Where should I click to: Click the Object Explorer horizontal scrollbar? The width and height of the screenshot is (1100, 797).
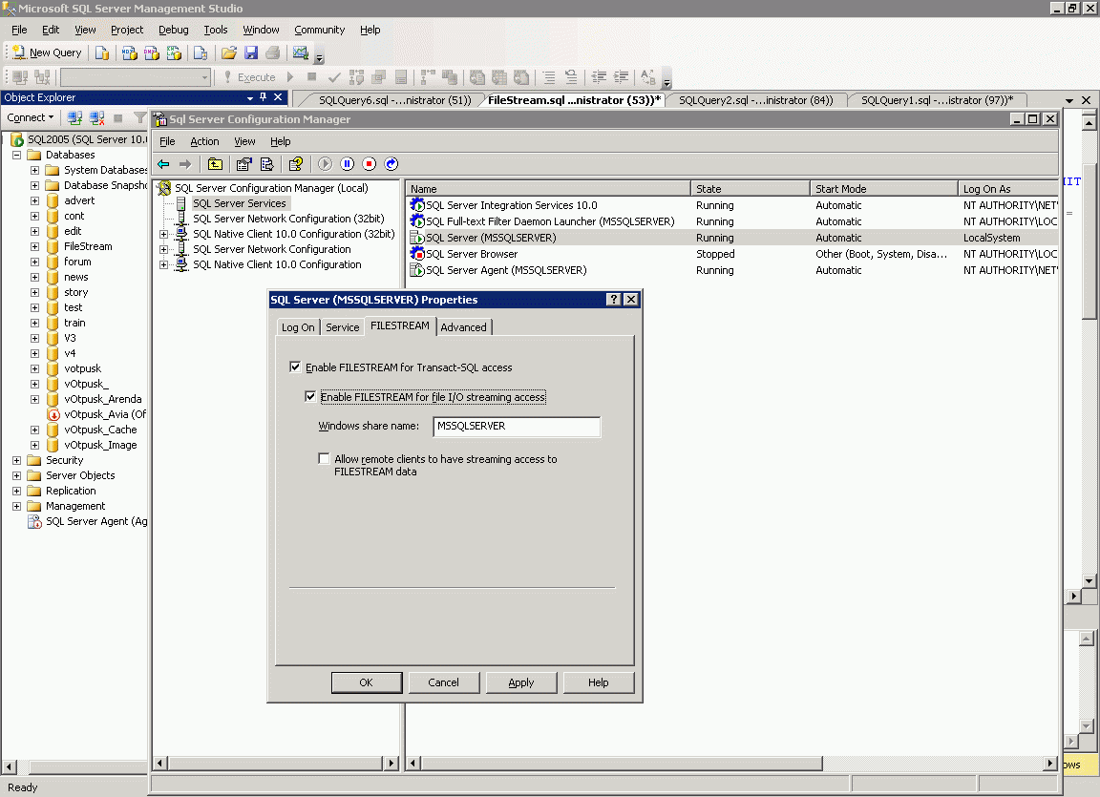[75, 766]
